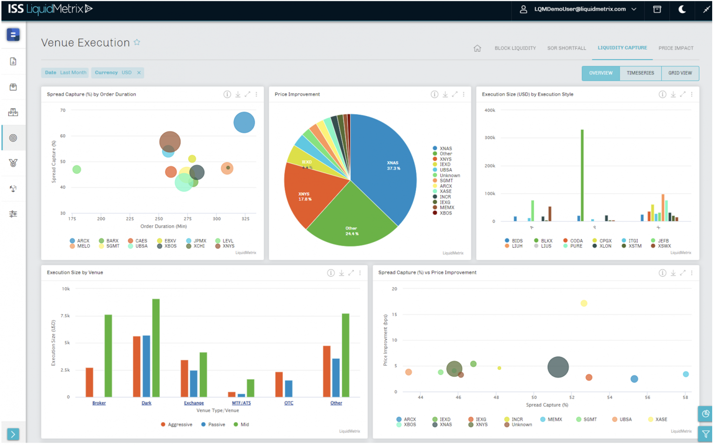
Task: Open the user account dropdown
Action: (x=579, y=9)
